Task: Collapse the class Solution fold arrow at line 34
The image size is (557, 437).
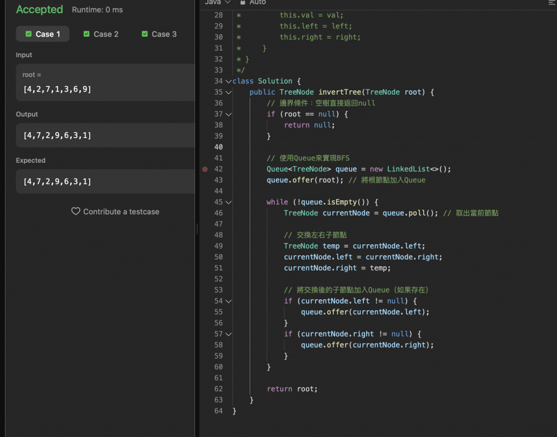Action: point(228,82)
